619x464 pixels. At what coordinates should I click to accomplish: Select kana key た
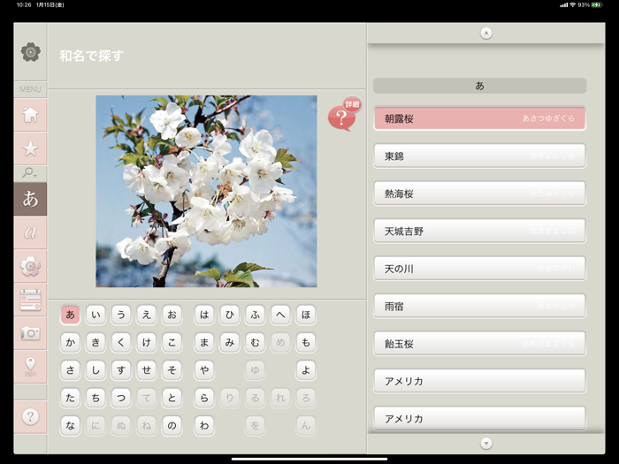click(70, 398)
